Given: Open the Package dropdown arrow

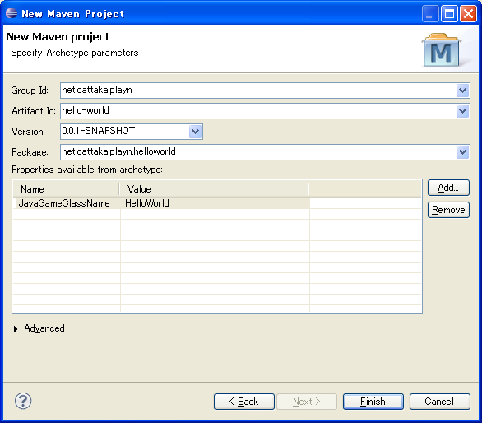Looking at the screenshot, I should click(462, 152).
